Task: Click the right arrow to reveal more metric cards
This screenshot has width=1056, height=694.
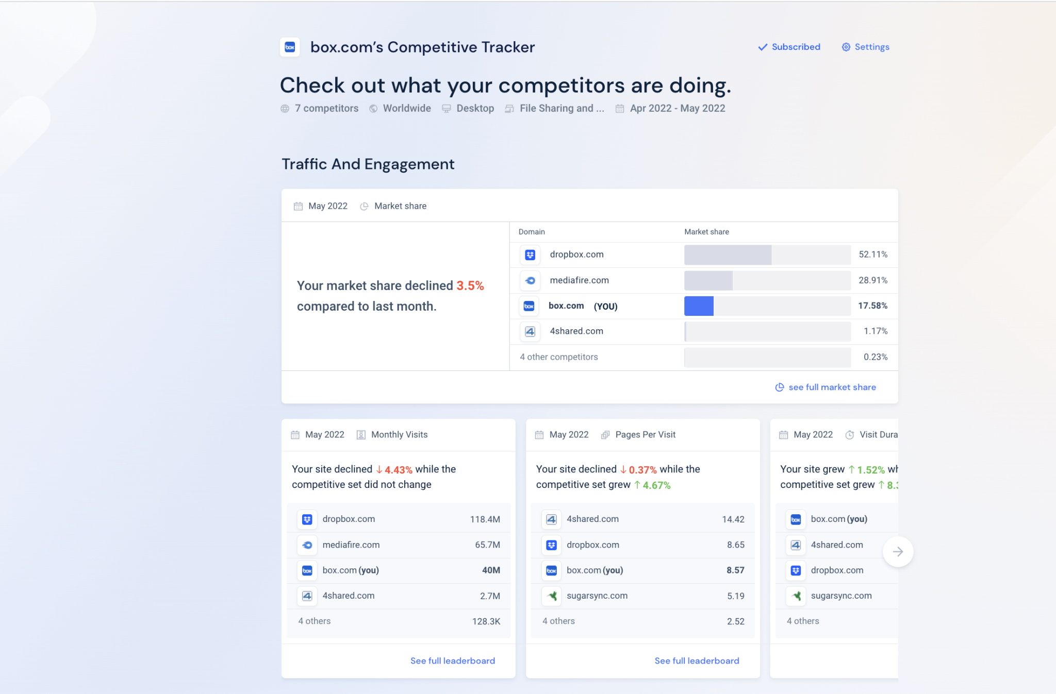Action: coord(898,551)
